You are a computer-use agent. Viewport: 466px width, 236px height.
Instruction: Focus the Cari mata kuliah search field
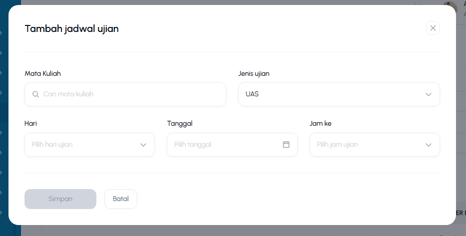pos(125,94)
